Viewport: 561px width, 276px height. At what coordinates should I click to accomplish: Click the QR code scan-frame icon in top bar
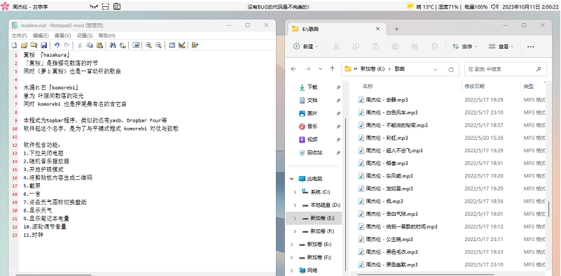click(105, 6)
